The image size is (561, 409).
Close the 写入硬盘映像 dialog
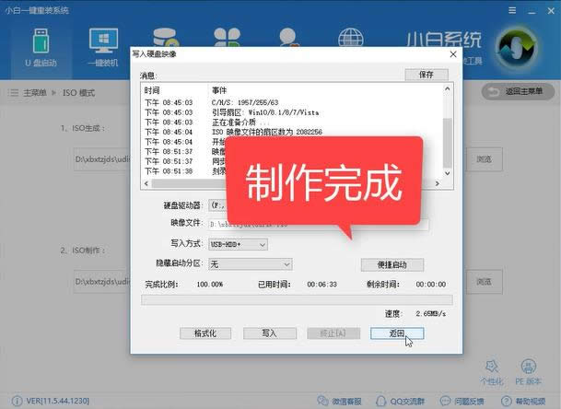pos(453,54)
